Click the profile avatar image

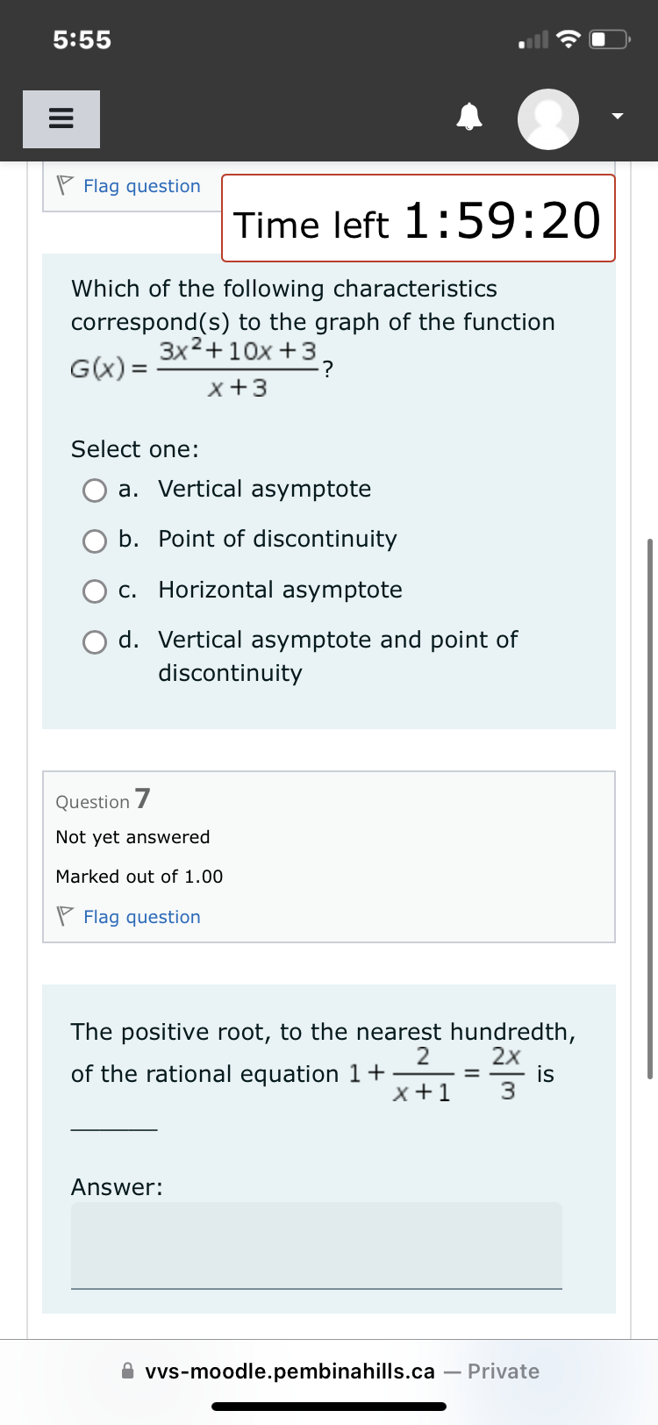tap(547, 118)
